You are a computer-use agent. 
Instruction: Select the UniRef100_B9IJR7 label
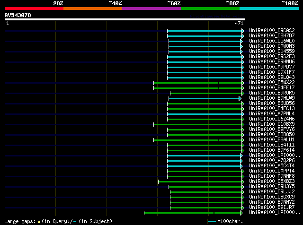pos(272,208)
